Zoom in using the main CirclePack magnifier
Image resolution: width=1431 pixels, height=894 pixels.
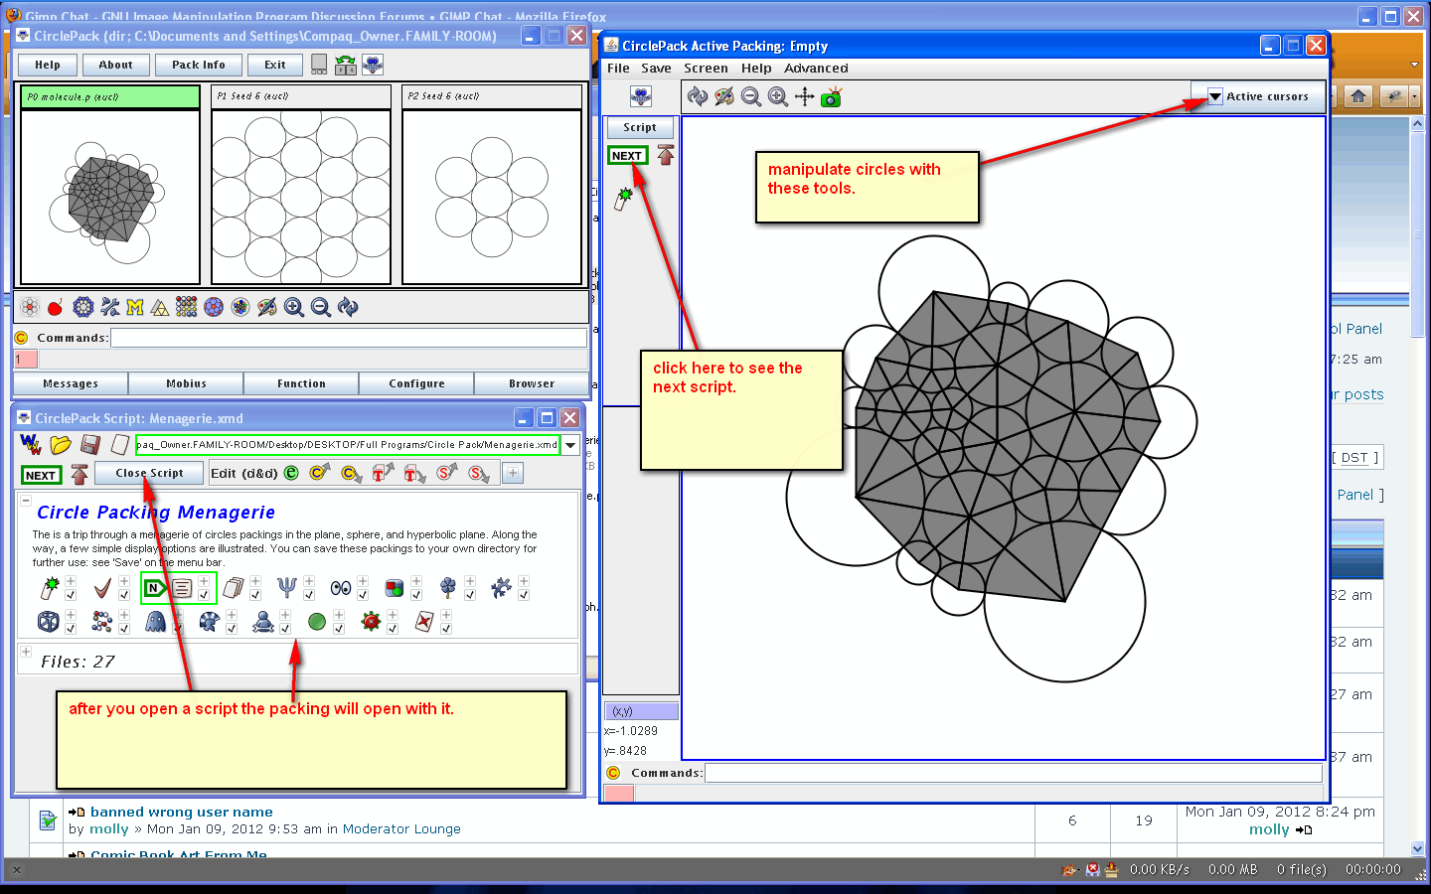click(x=294, y=308)
